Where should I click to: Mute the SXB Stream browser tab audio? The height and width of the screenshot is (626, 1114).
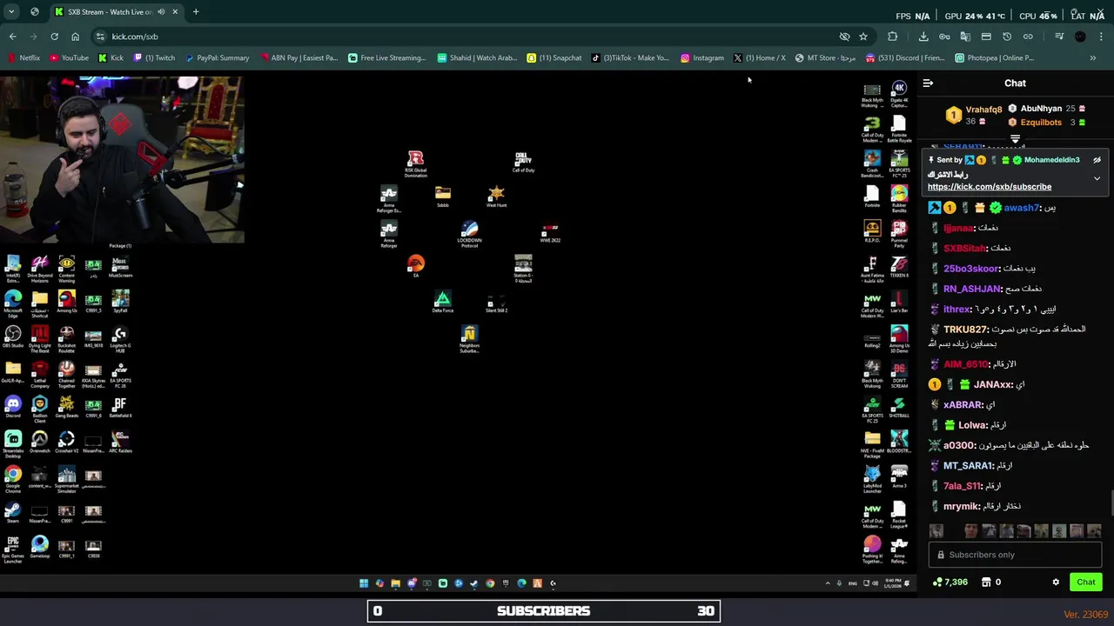(x=161, y=12)
